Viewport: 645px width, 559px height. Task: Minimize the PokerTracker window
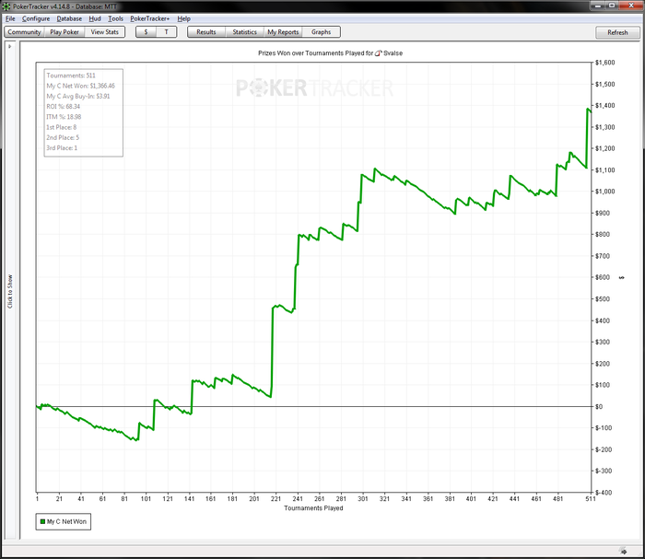(598, 6)
